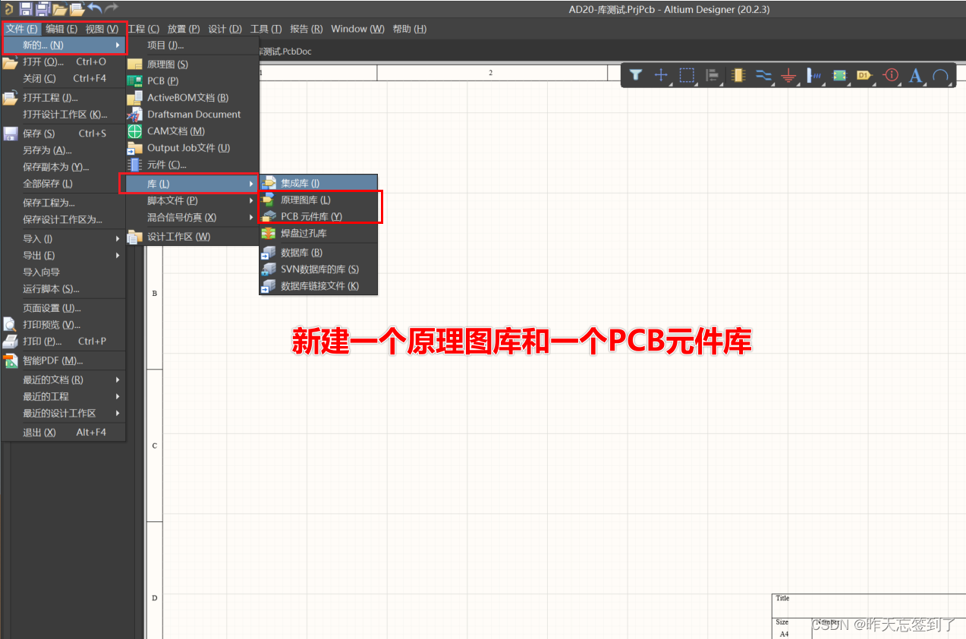Click the GND power port icon
This screenshot has height=639, width=966.
point(788,75)
